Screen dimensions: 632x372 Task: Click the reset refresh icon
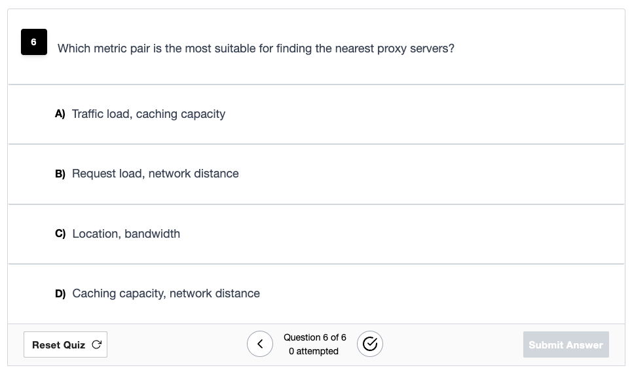click(x=97, y=344)
